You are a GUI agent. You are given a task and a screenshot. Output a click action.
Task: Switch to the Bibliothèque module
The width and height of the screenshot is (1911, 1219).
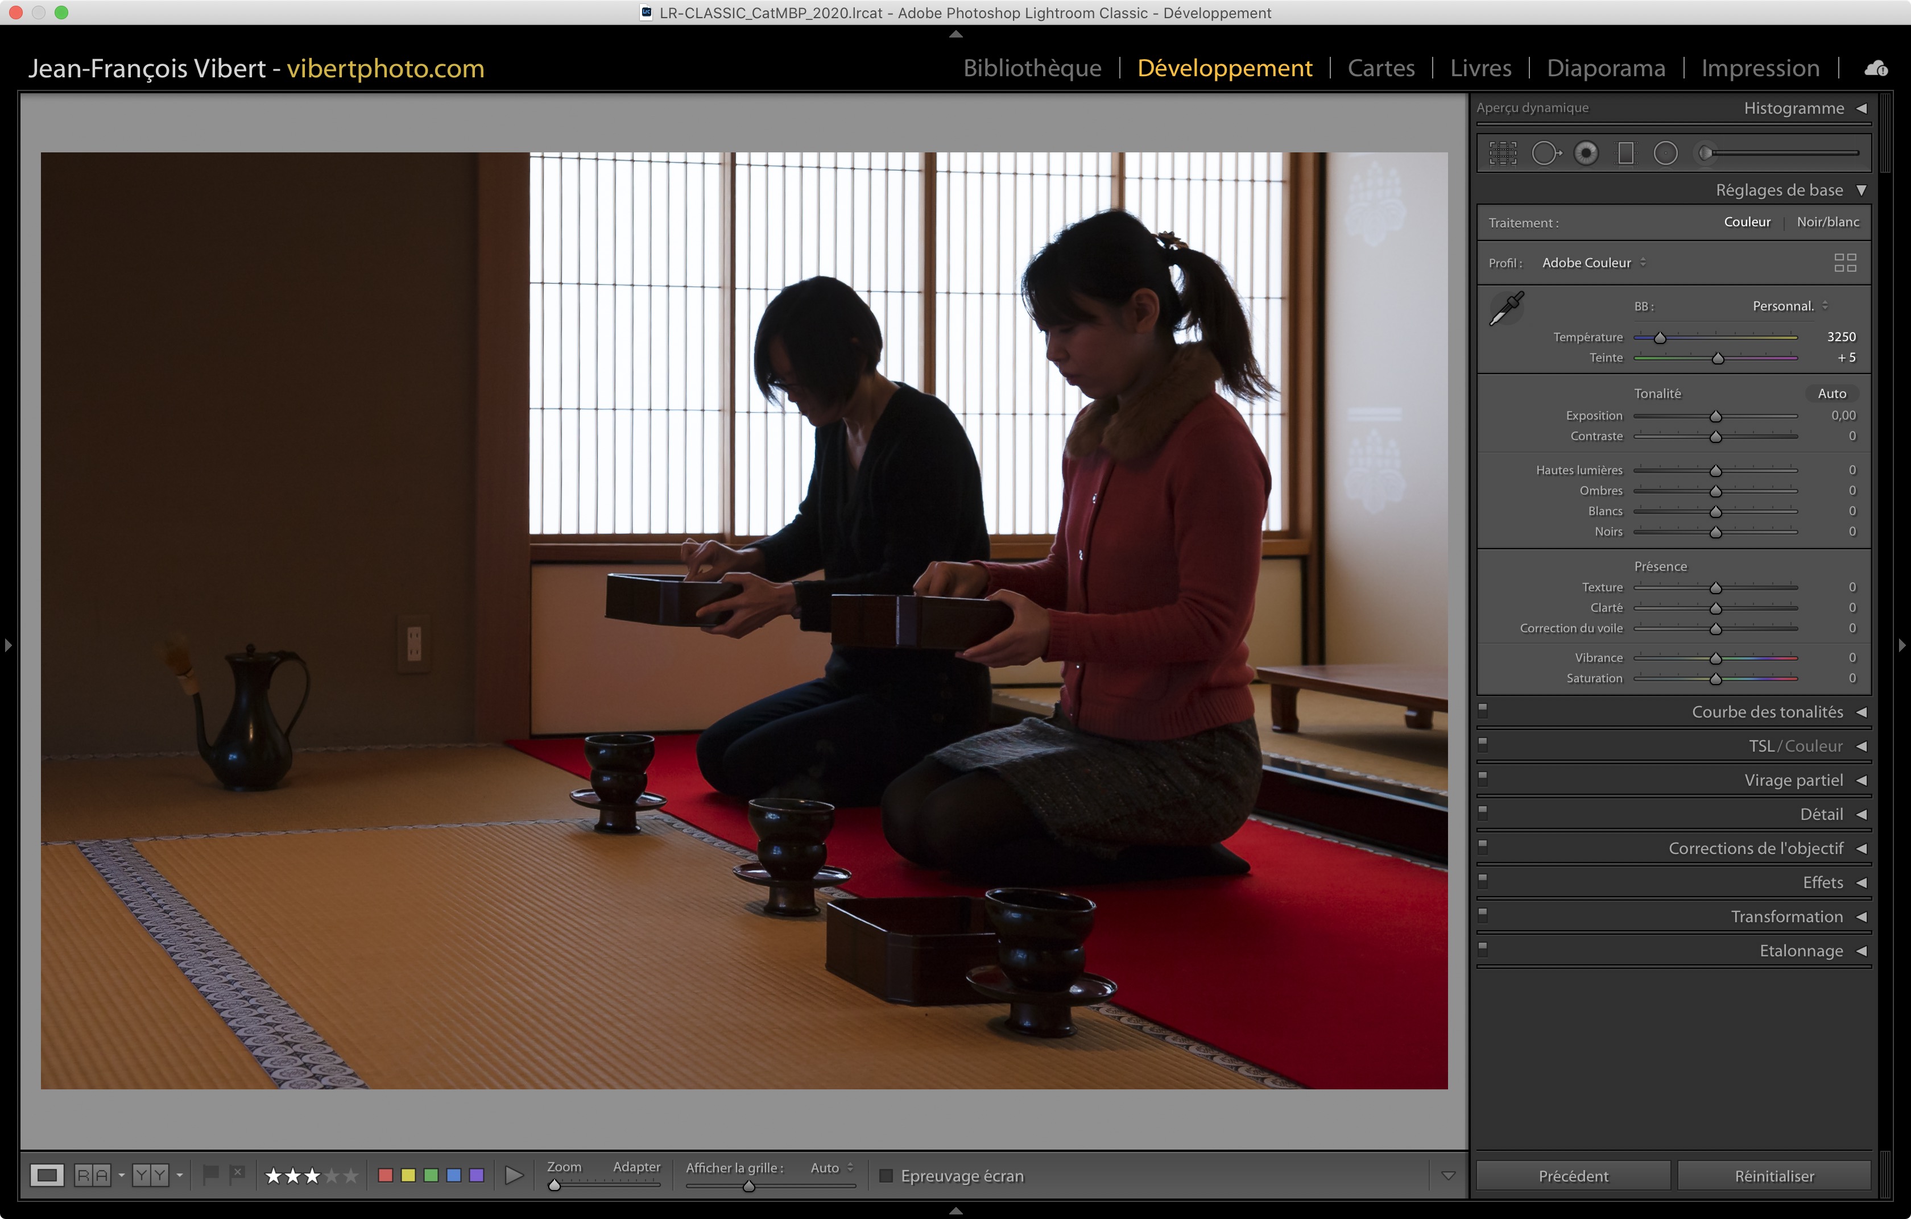(1032, 68)
